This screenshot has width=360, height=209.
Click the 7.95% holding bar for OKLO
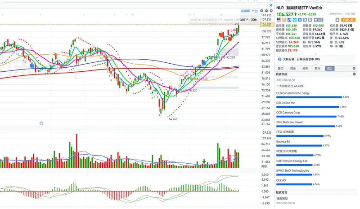click(308, 107)
